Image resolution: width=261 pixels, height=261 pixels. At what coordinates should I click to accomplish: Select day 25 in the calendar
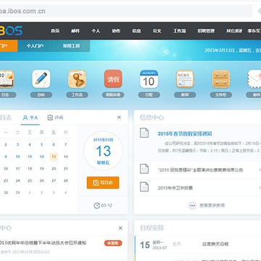[30, 181]
